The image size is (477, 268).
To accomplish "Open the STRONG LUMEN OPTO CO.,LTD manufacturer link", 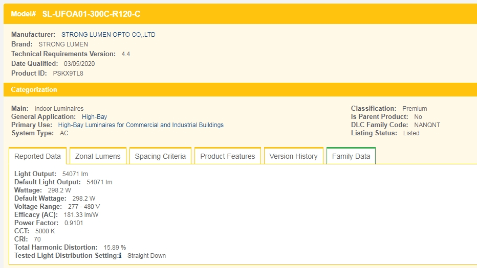I will (x=108, y=35).
